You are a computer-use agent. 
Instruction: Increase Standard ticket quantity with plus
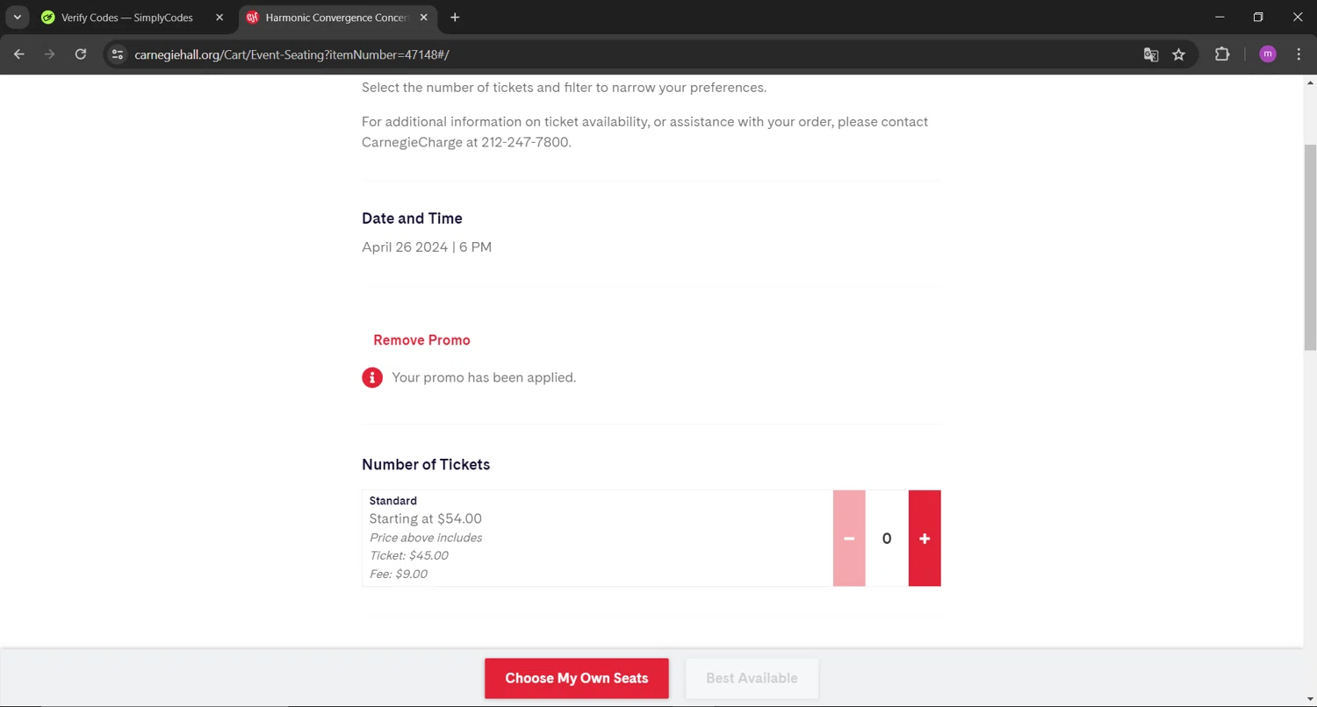(x=925, y=539)
